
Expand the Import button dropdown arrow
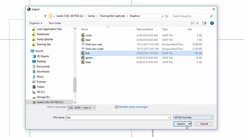click(x=190, y=124)
